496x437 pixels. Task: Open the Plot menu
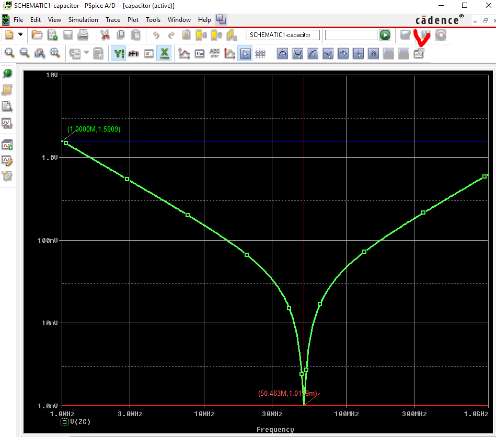click(133, 20)
